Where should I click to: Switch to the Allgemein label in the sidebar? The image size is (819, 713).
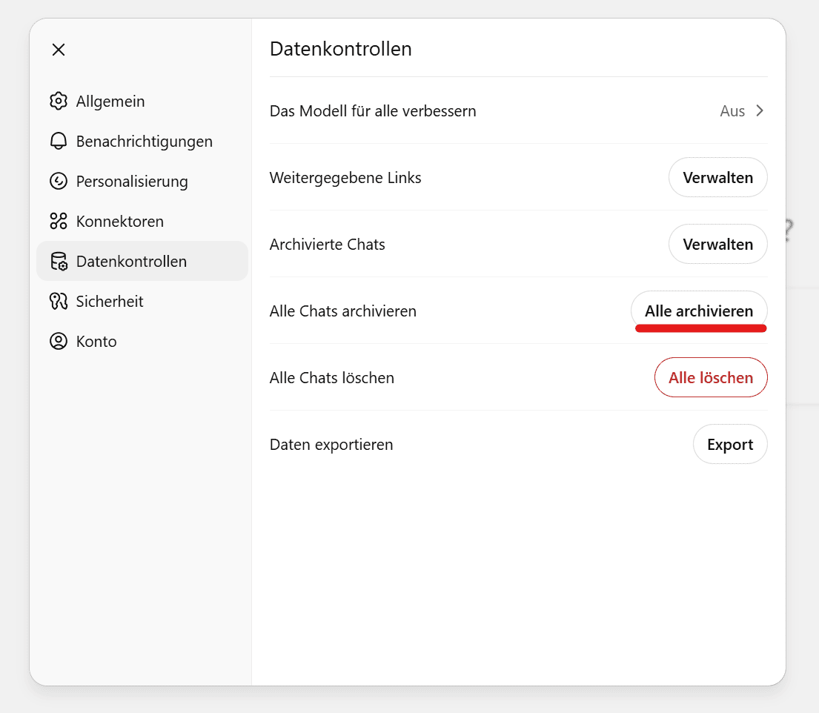[x=110, y=102]
